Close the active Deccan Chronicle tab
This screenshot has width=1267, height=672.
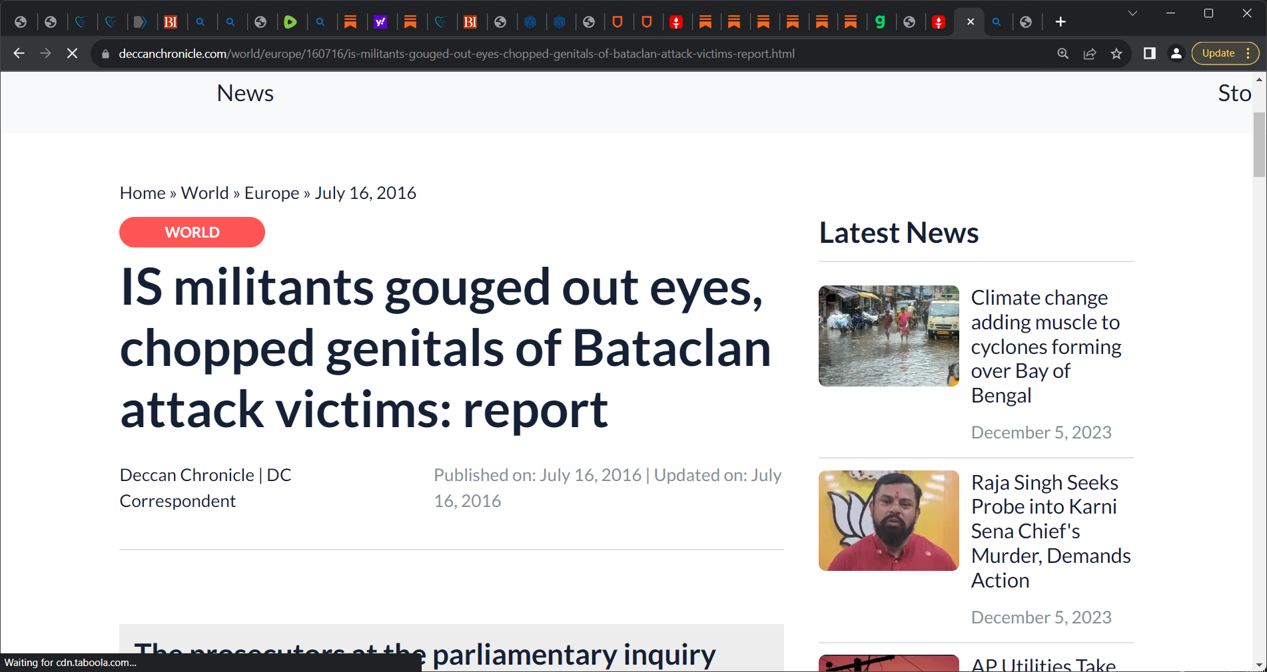(971, 22)
